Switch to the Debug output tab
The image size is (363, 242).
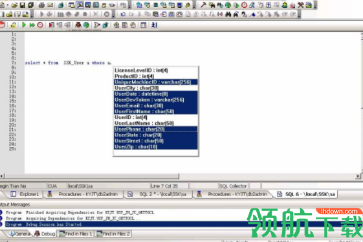click(45, 234)
